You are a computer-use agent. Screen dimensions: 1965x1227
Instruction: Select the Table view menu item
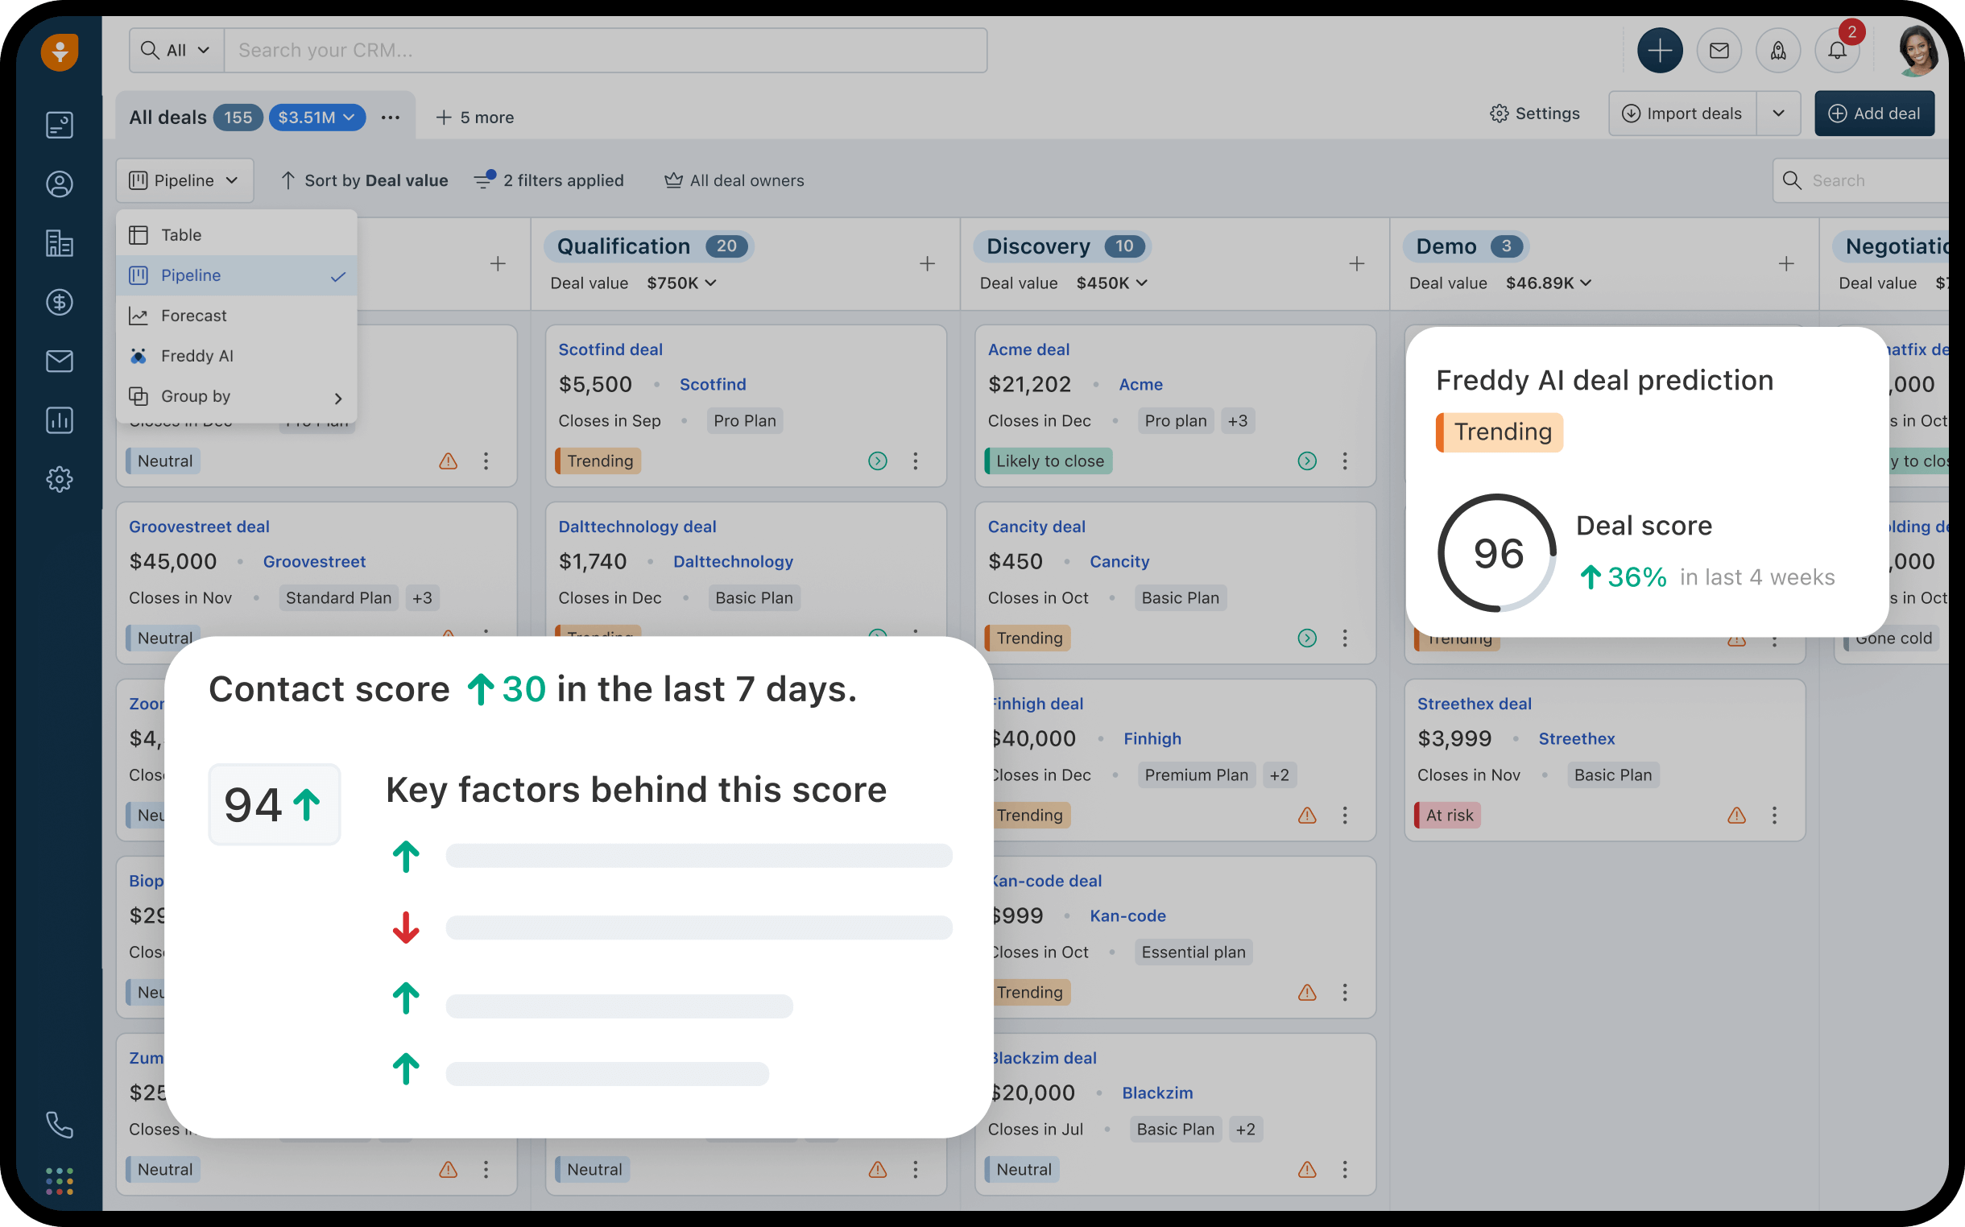pyautogui.click(x=181, y=234)
